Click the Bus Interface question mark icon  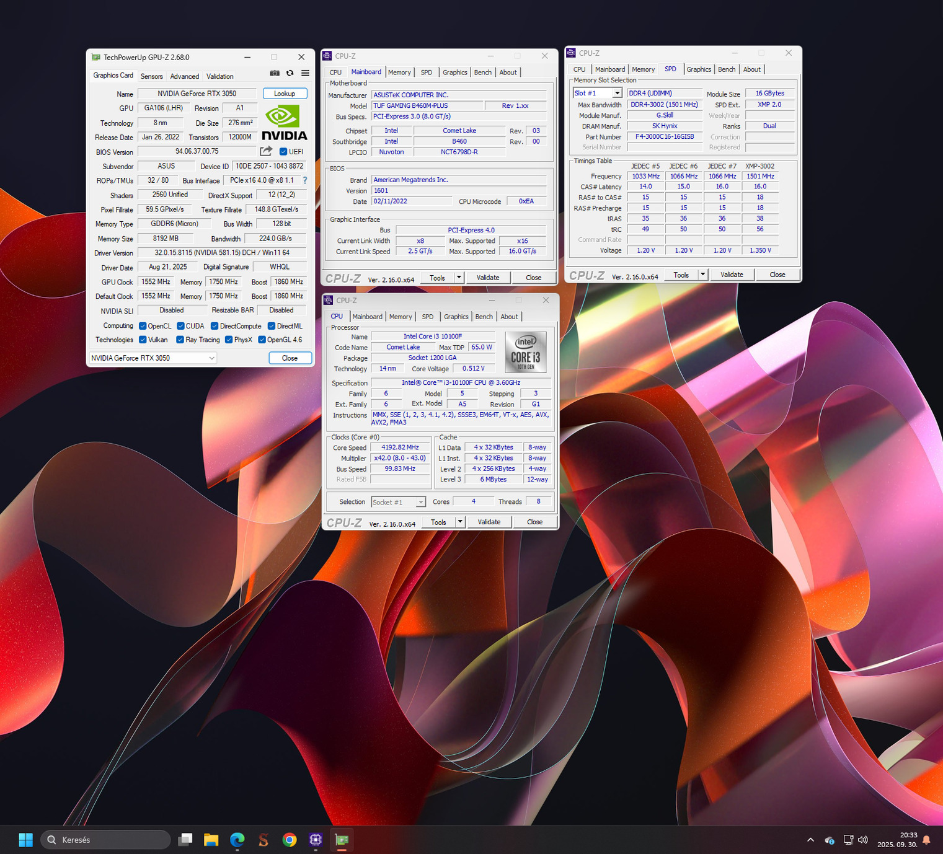[304, 180]
